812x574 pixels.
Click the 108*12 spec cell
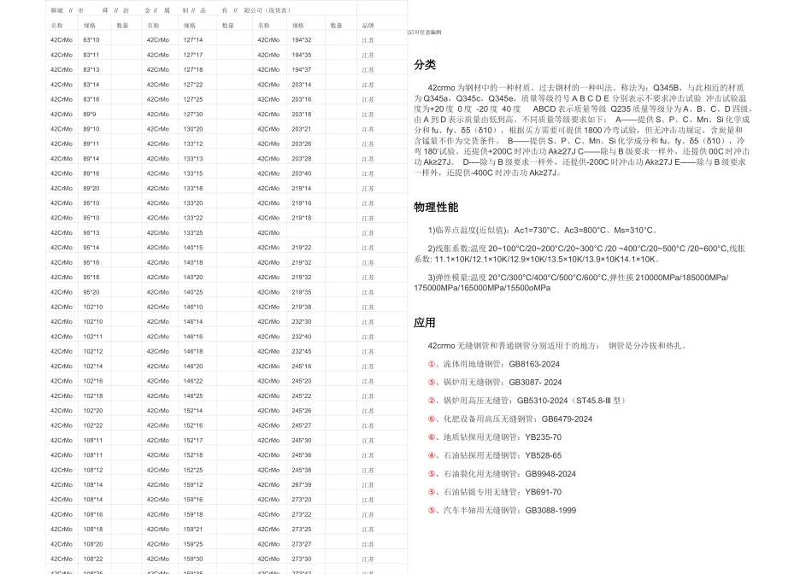coord(93,470)
